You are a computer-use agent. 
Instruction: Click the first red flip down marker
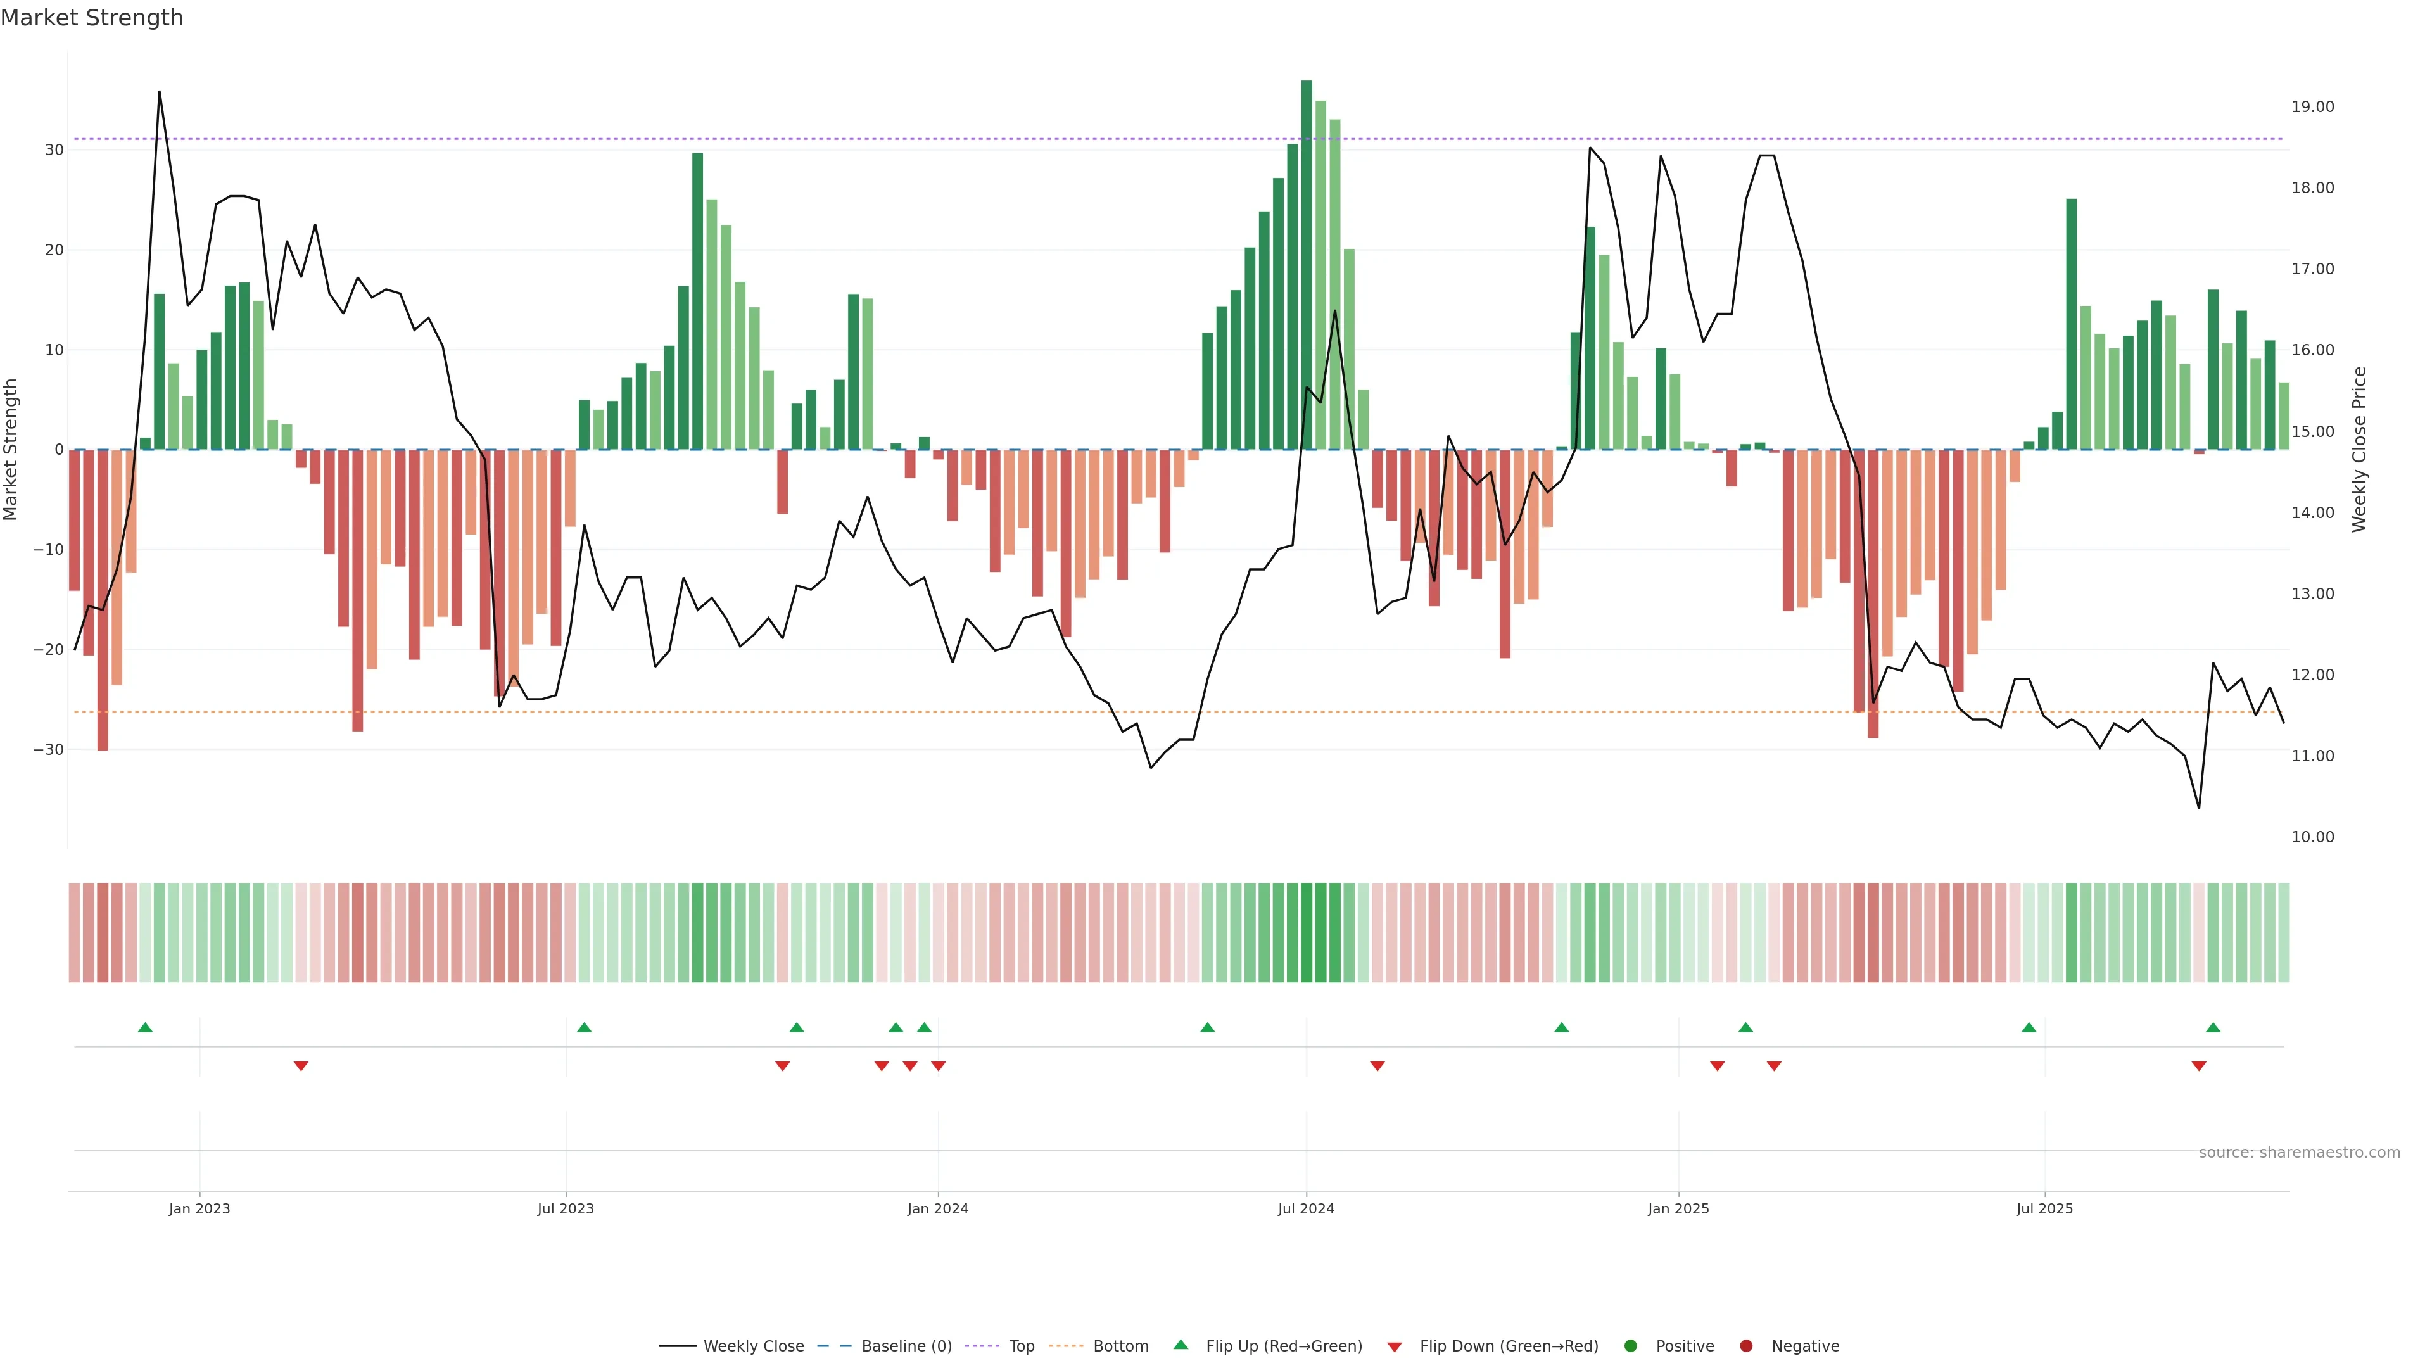coord(301,1066)
